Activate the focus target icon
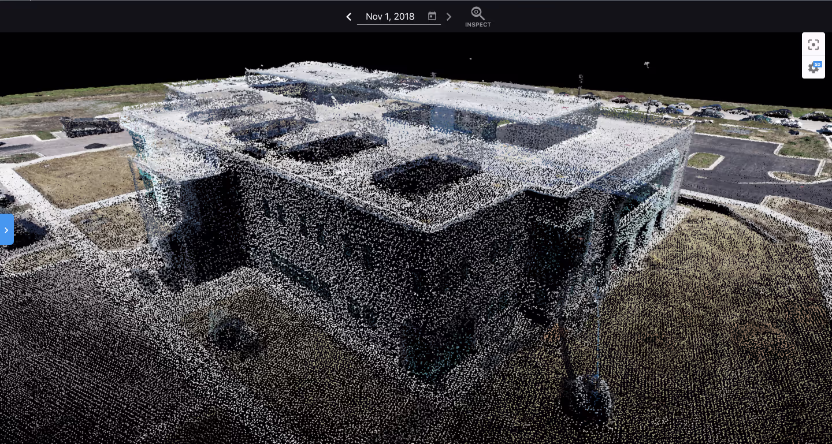Viewport: 832px width, 444px height. point(814,44)
